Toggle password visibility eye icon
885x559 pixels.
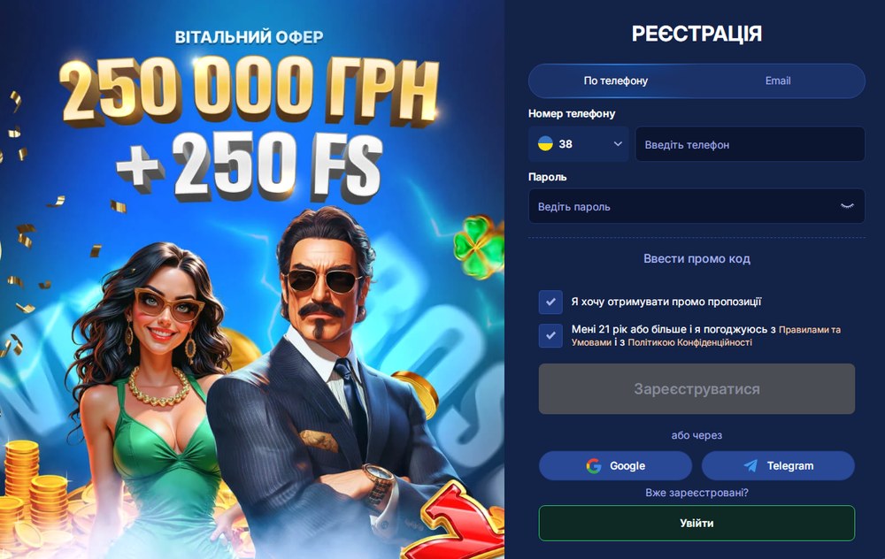847,206
